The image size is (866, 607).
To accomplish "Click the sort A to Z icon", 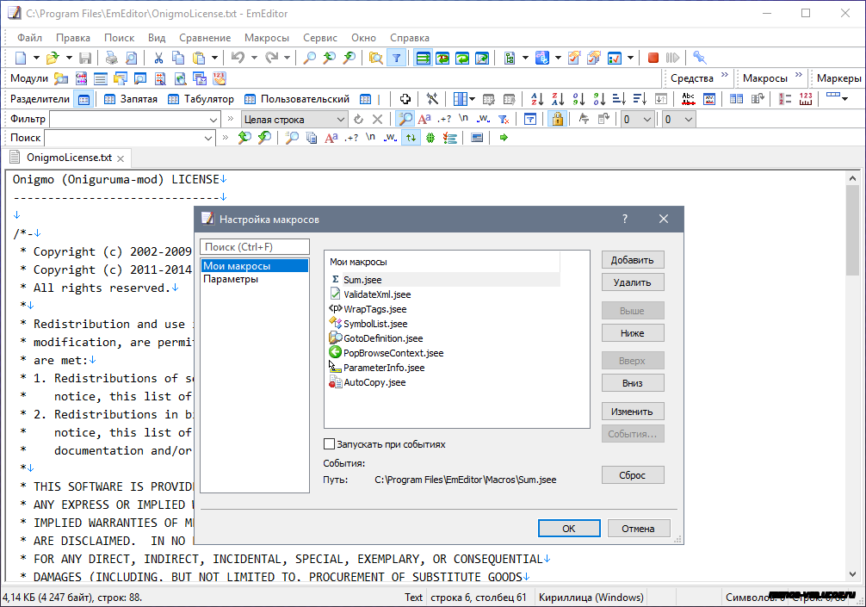I will [x=537, y=99].
